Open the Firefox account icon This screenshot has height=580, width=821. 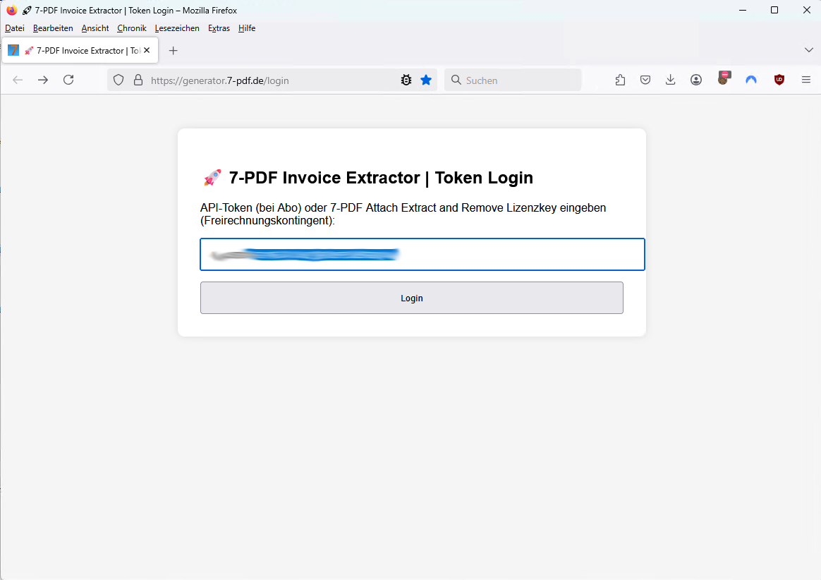(696, 80)
